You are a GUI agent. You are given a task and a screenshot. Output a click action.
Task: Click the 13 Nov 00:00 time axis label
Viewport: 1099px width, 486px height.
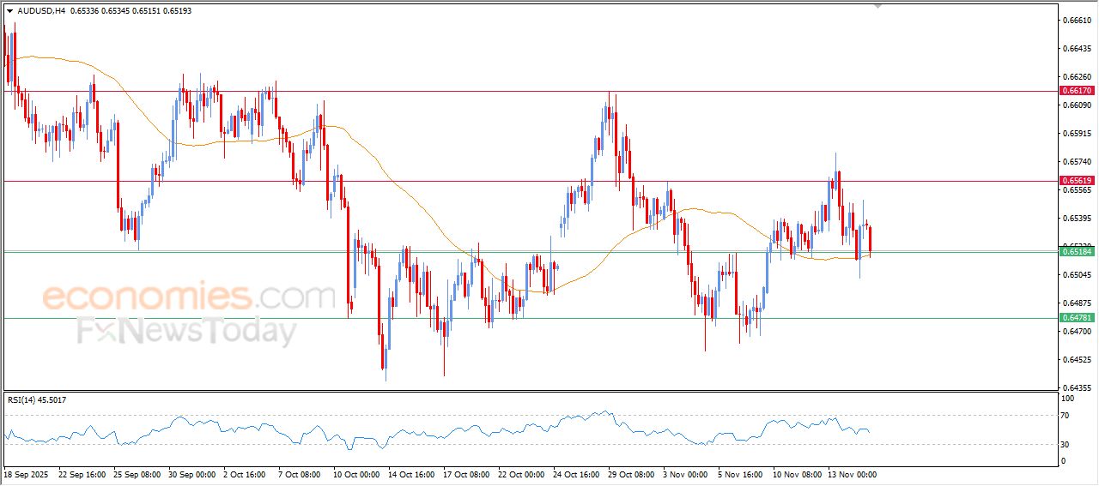coord(851,474)
